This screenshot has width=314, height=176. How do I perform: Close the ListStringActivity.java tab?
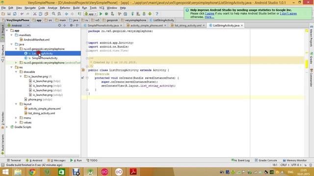(x=242, y=25)
